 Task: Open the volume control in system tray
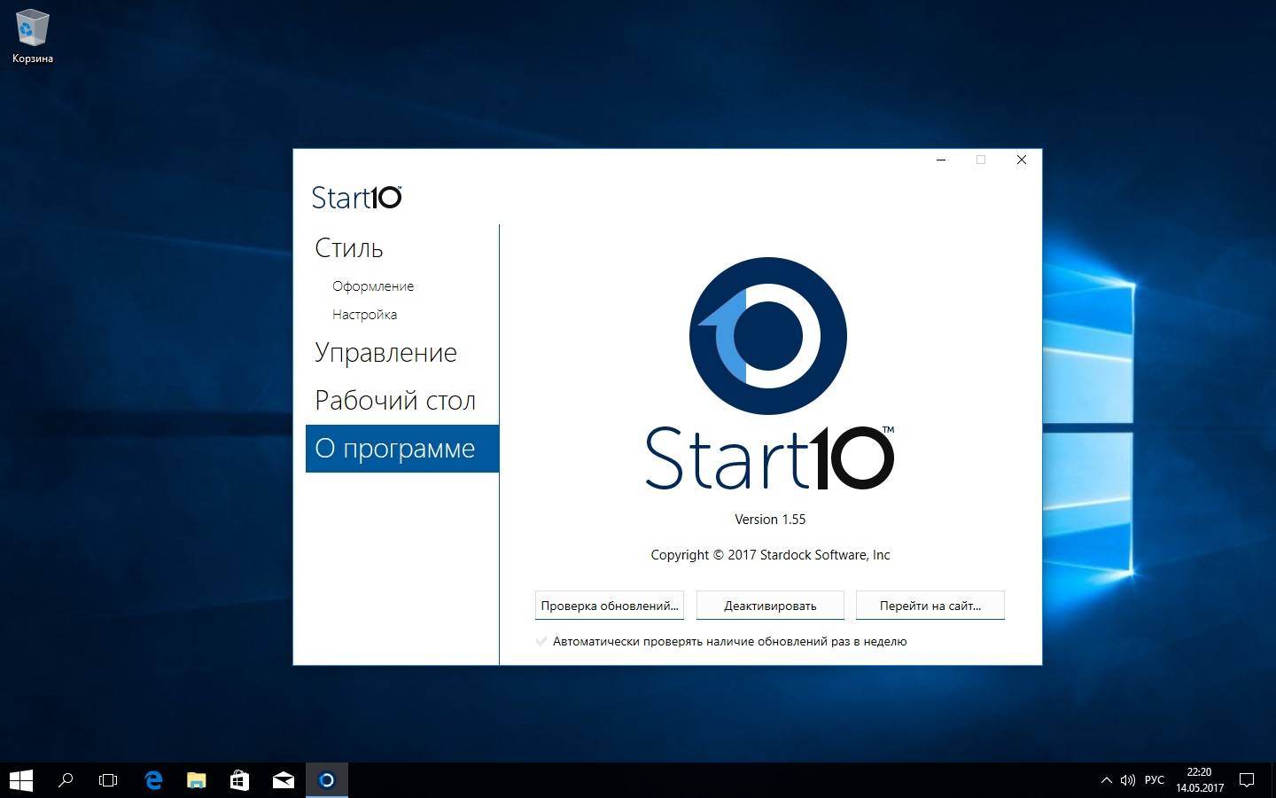pos(1127,780)
